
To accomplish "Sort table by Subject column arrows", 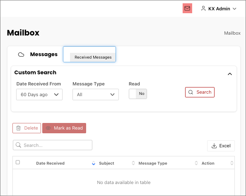I will coord(133,163).
